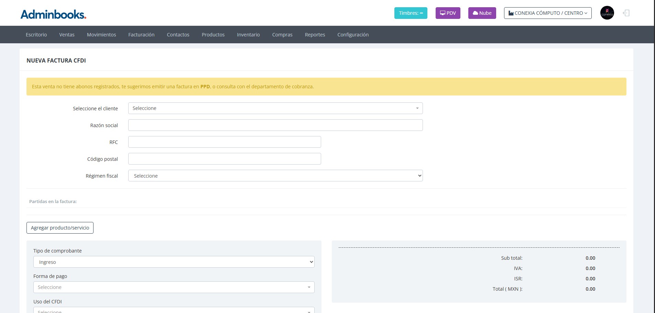
Task: Expand the Régimen fiscal dropdown
Action: point(275,176)
